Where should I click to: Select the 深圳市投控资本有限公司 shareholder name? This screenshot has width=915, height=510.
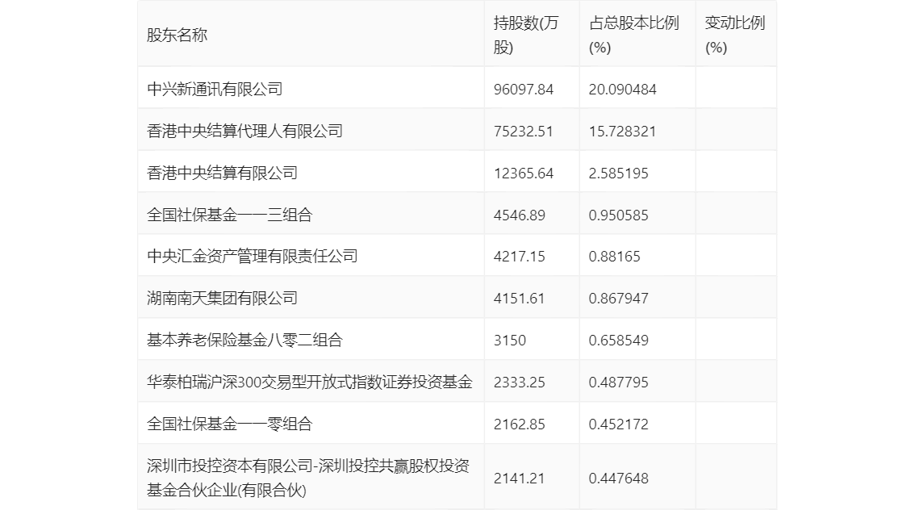point(308,478)
